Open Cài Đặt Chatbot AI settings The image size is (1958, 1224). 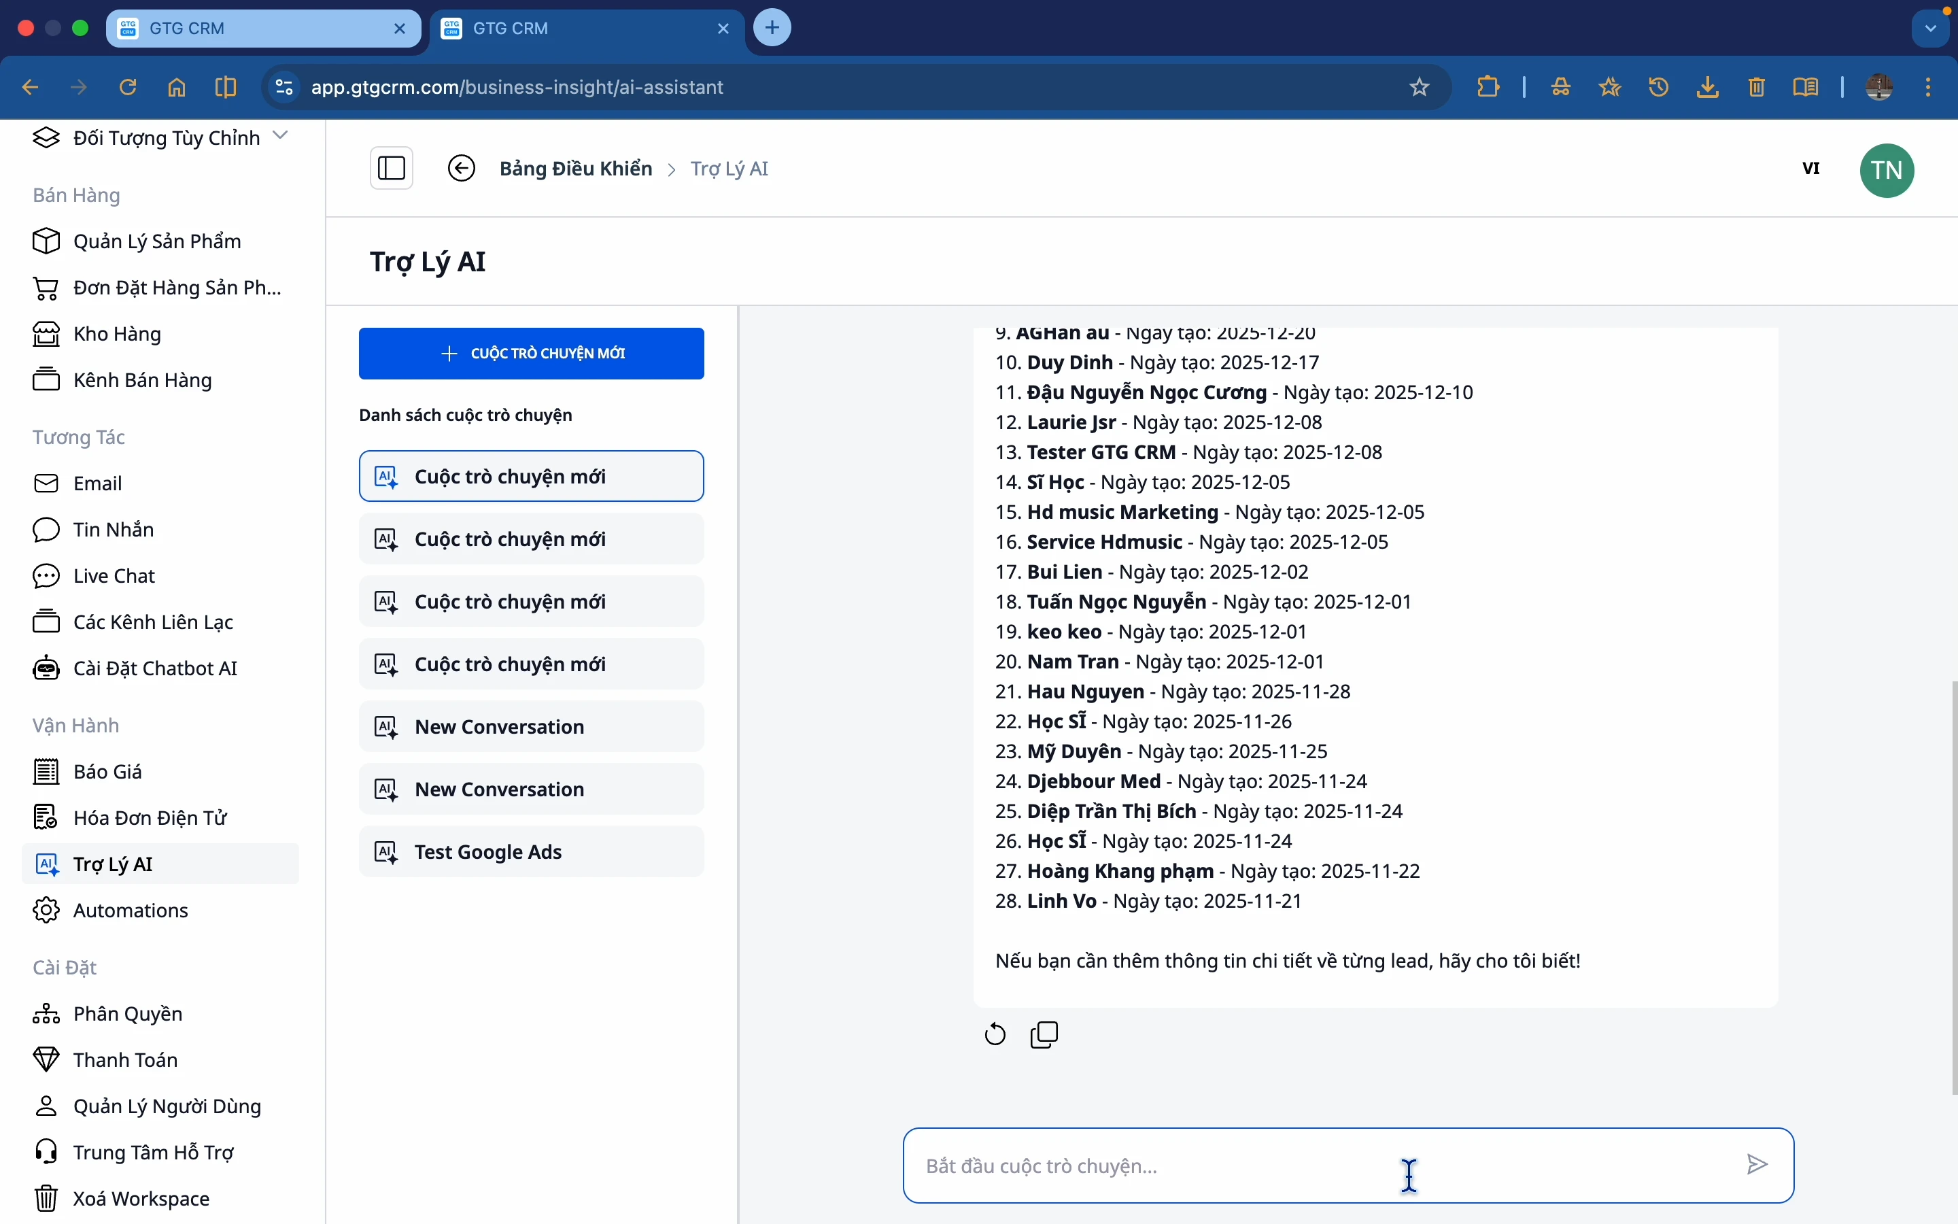154,668
